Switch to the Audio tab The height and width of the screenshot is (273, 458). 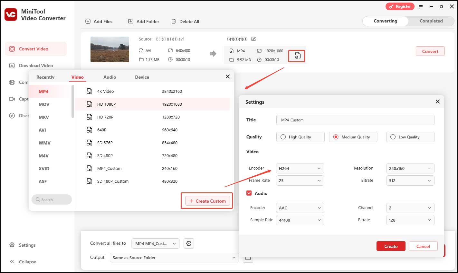(110, 77)
